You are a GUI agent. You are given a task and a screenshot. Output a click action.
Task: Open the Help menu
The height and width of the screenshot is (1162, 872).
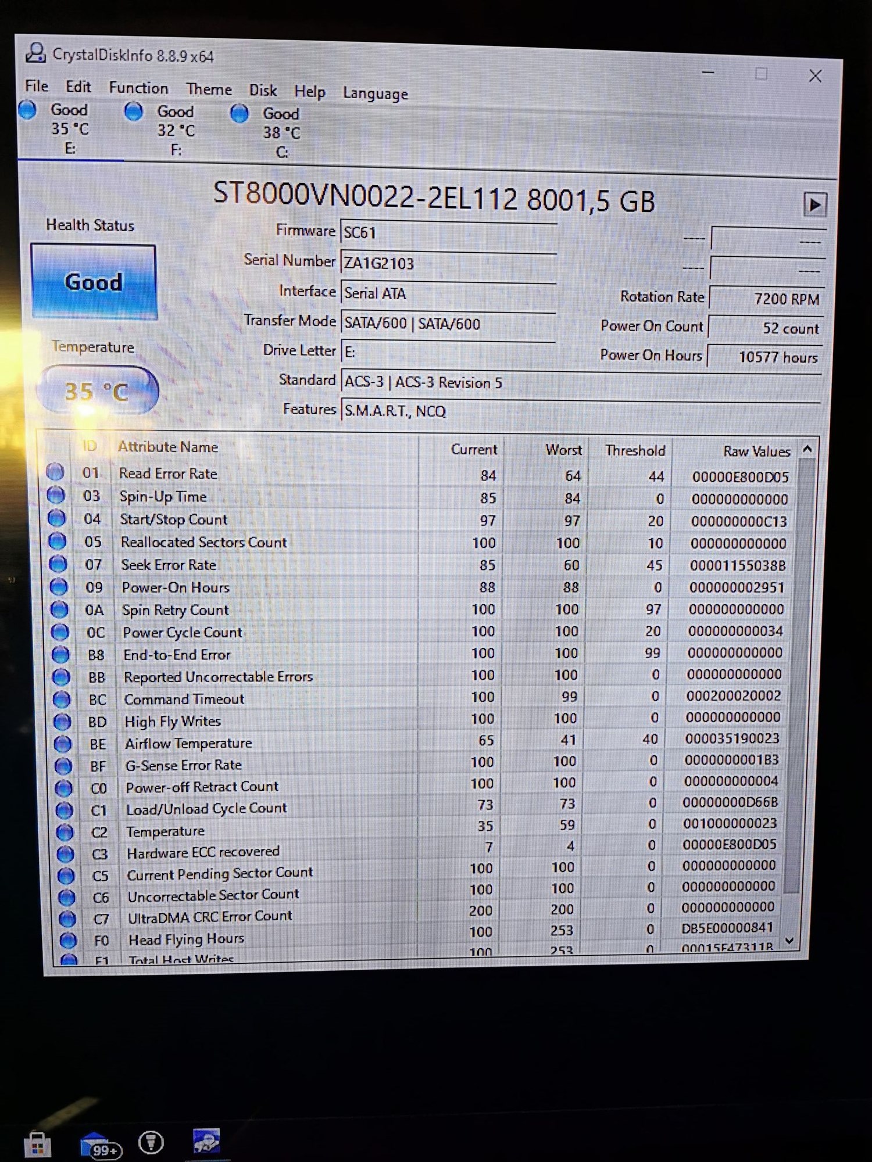click(309, 92)
